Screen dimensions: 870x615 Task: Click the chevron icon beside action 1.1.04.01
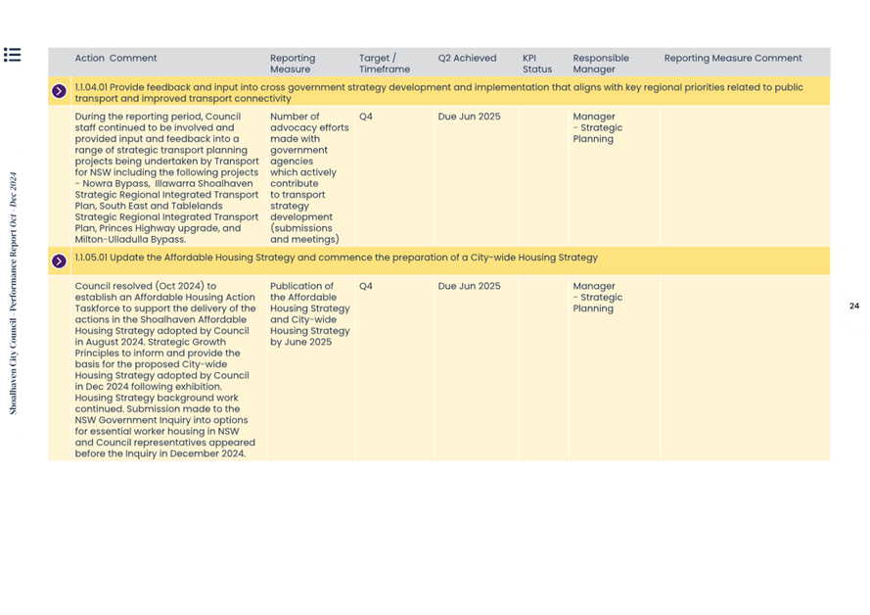tap(59, 92)
